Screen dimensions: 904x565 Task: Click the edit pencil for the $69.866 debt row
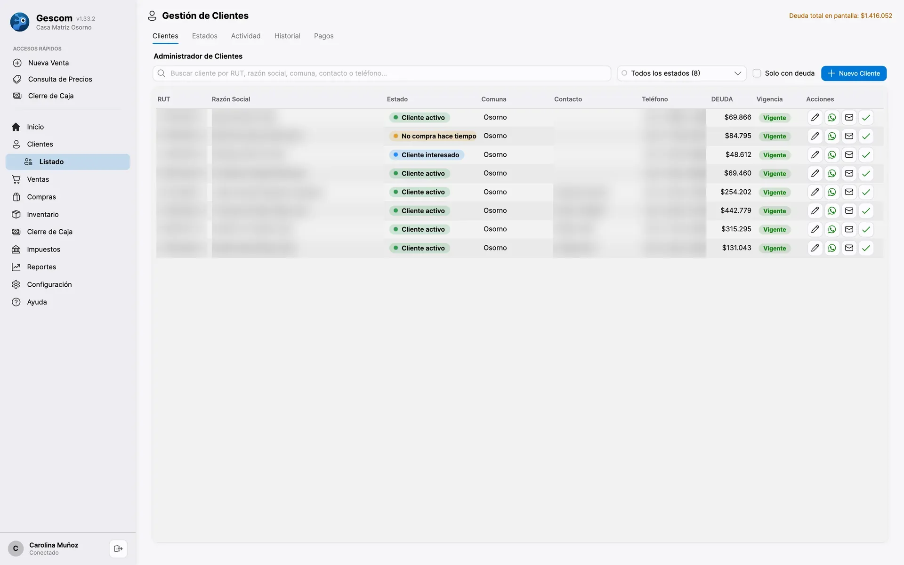815,118
